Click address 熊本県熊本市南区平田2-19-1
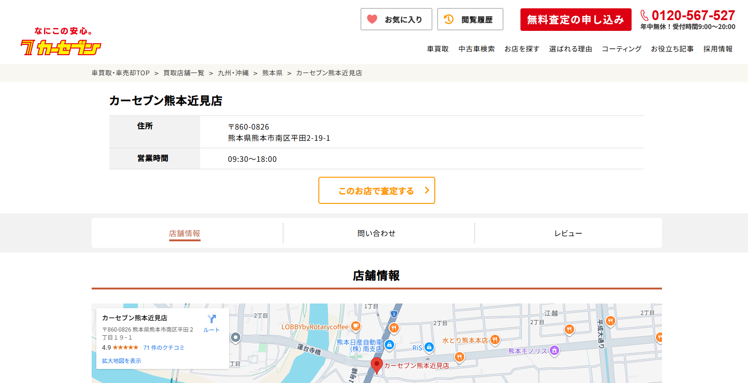 279,138
